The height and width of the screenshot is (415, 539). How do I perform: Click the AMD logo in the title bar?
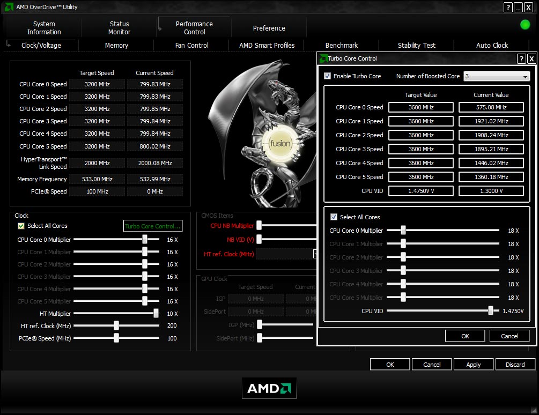coord(9,7)
